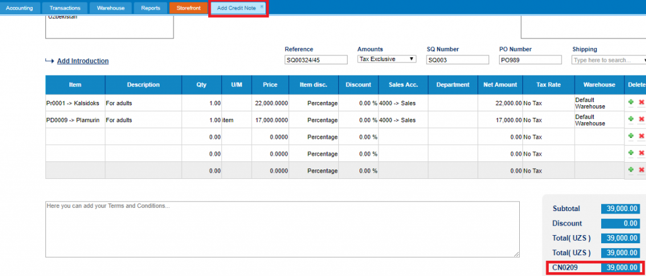Click the Plamurin net amount 17,000.00

500,120
